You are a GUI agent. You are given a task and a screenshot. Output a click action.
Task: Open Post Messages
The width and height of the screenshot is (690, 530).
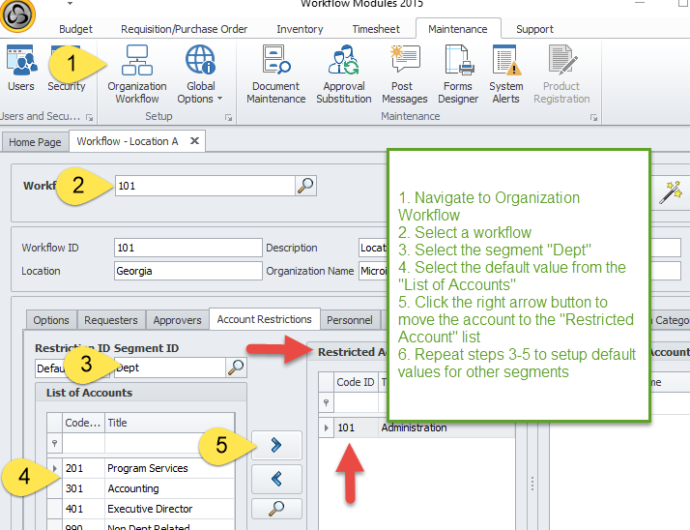(404, 74)
